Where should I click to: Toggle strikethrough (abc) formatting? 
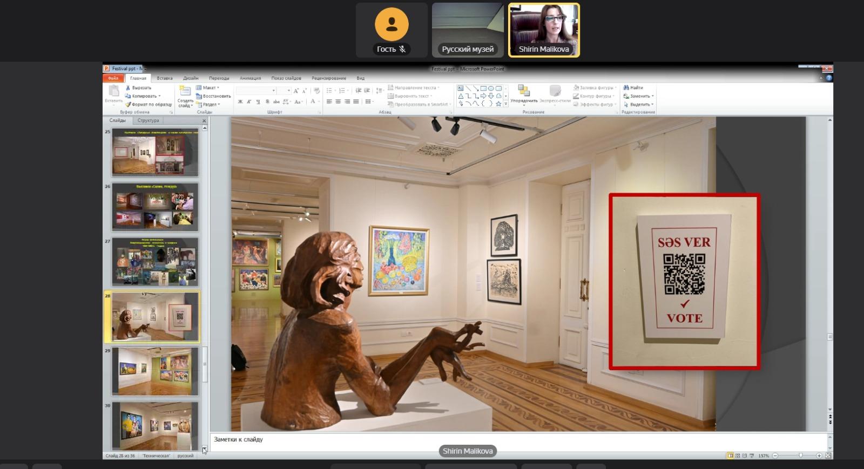click(x=276, y=101)
